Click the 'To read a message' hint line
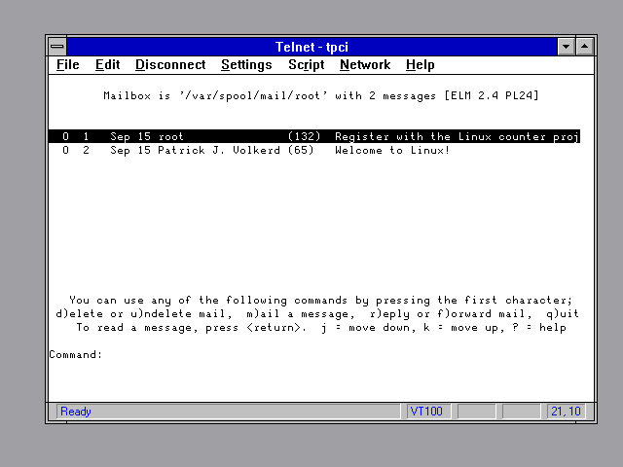The height and width of the screenshot is (467, 623). (320, 328)
